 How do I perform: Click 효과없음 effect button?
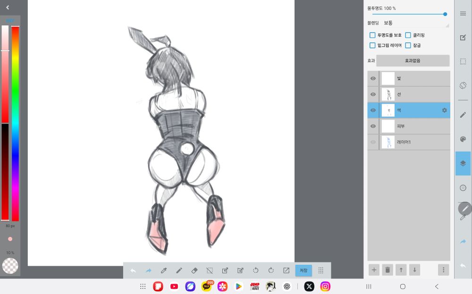413,61
